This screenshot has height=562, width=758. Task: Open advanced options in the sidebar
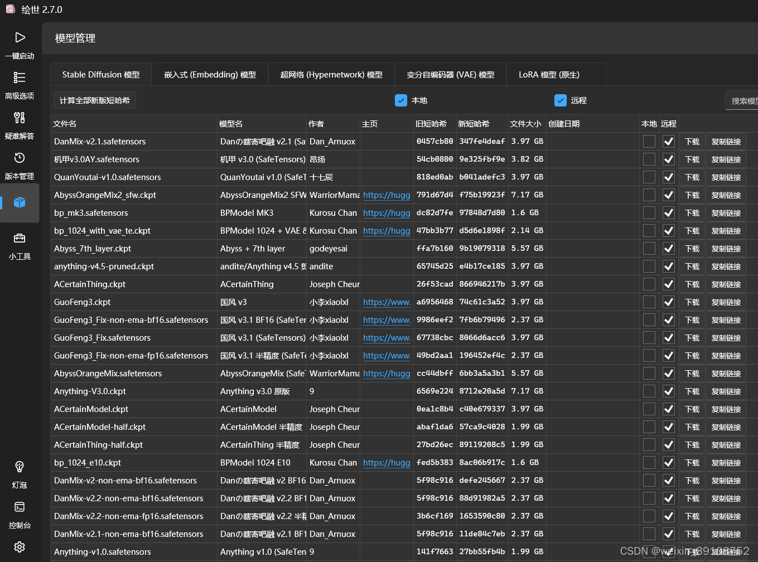point(20,85)
